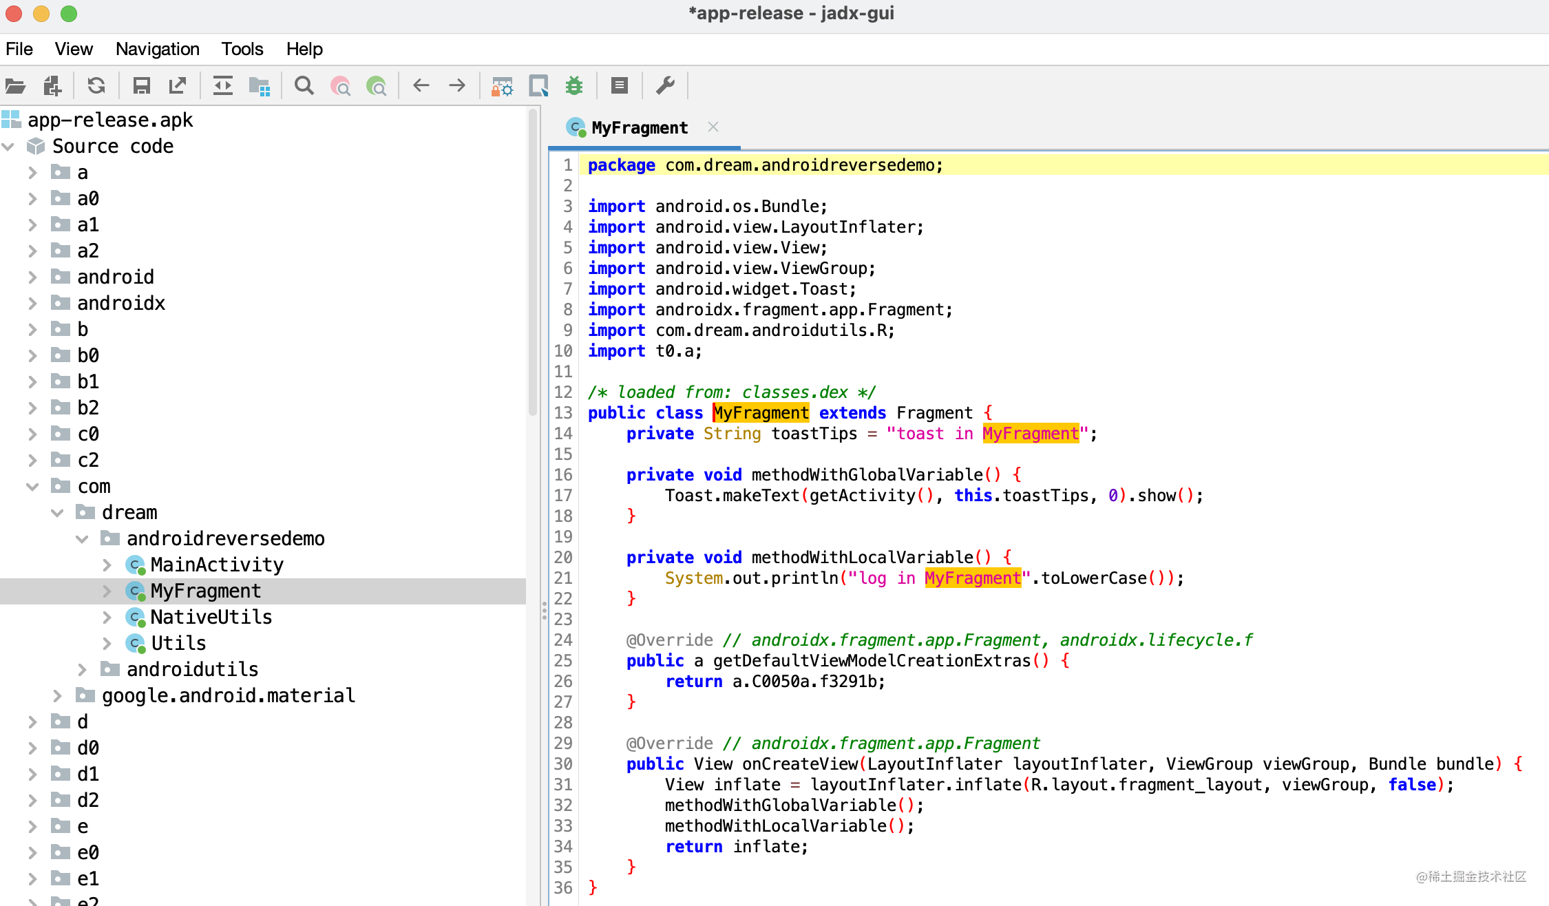This screenshot has height=906, width=1549.
Task: Start the debugger with the bug icon
Action: pyautogui.click(x=574, y=86)
